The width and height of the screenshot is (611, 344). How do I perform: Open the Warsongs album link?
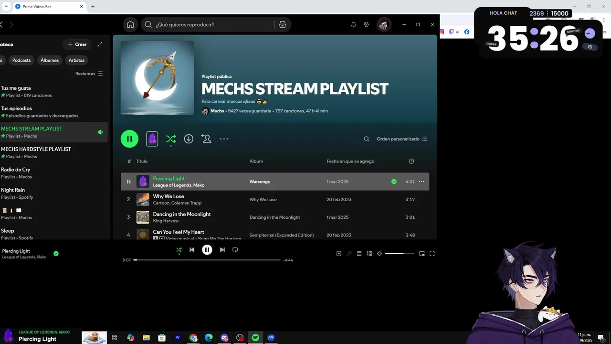pyautogui.click(x=260, y=182)
